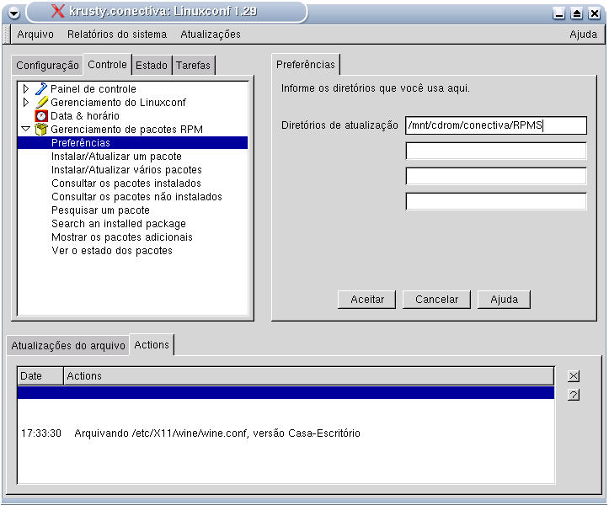The width and height of the screenshot is (609, 505).
Task: Click the RPM package box icon
Action: coord(41,130)
